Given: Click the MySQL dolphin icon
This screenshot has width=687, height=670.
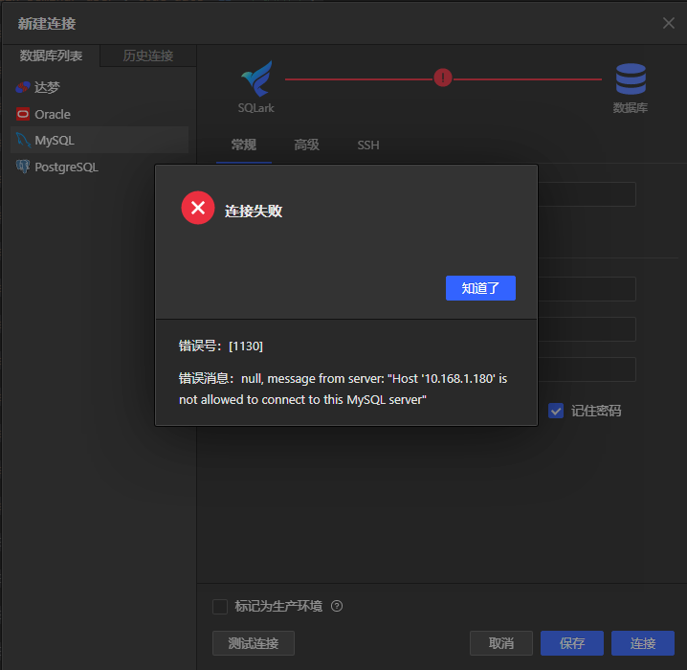Looking at the screenshot, I should [x=23, y=140].
